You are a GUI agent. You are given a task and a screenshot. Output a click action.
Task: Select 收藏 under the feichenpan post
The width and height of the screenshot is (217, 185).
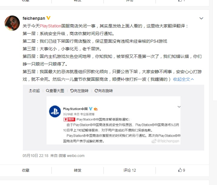click(x=26, y=170)
